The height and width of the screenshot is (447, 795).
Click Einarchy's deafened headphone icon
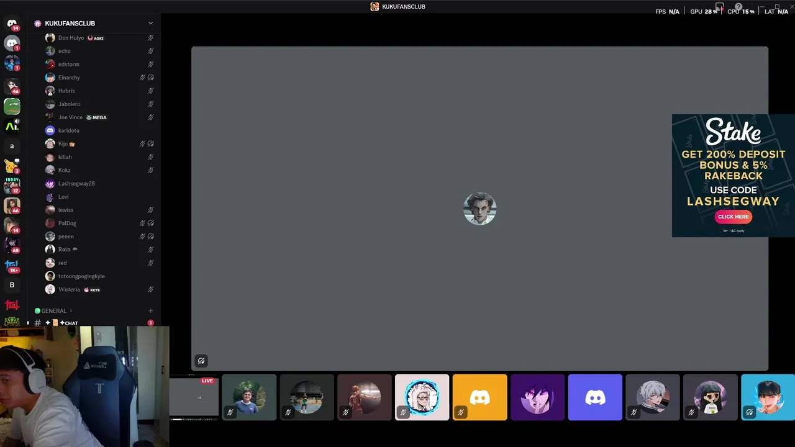[150, 78]
